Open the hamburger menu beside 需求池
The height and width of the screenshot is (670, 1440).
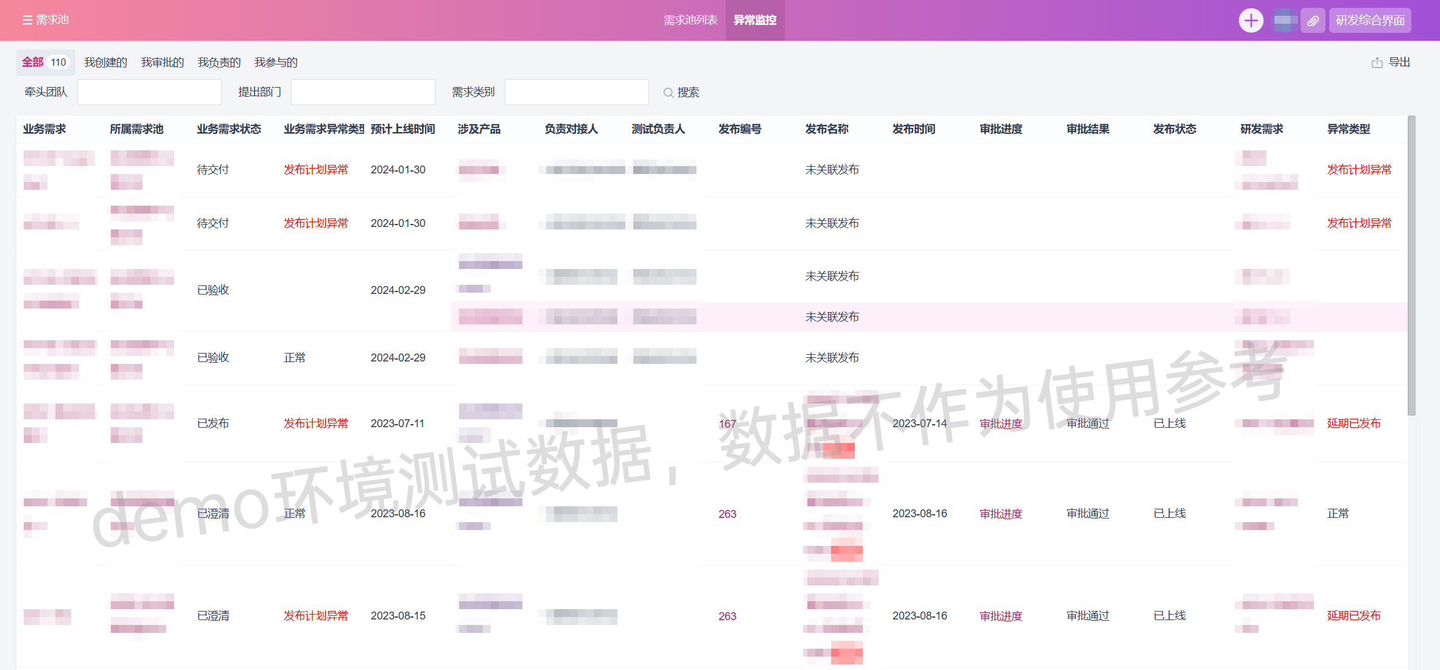(x=27, y=20)
